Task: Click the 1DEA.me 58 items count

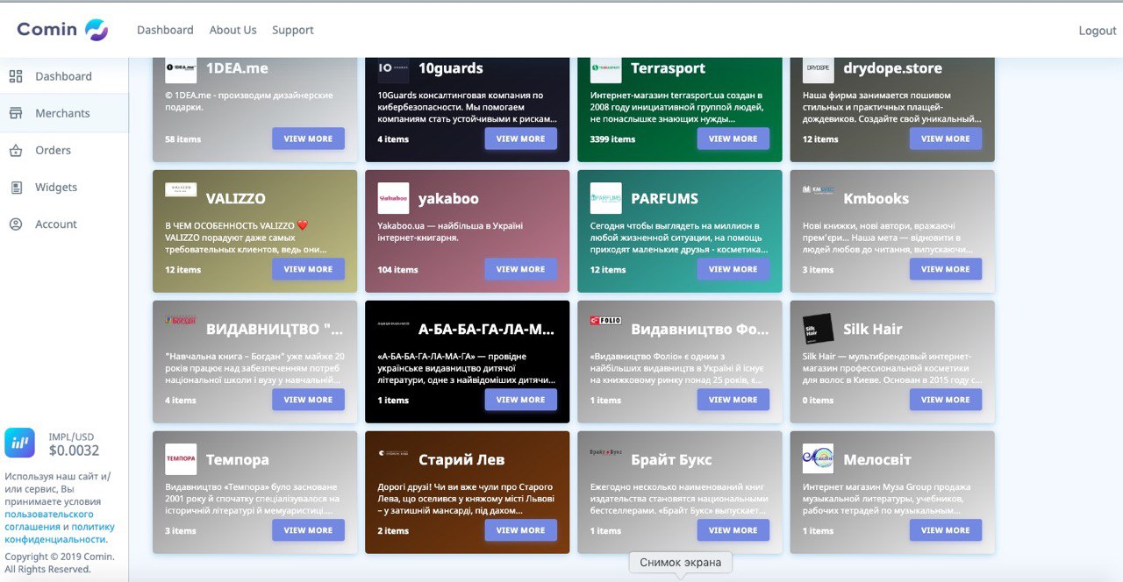Action: (x=182, y=138)
